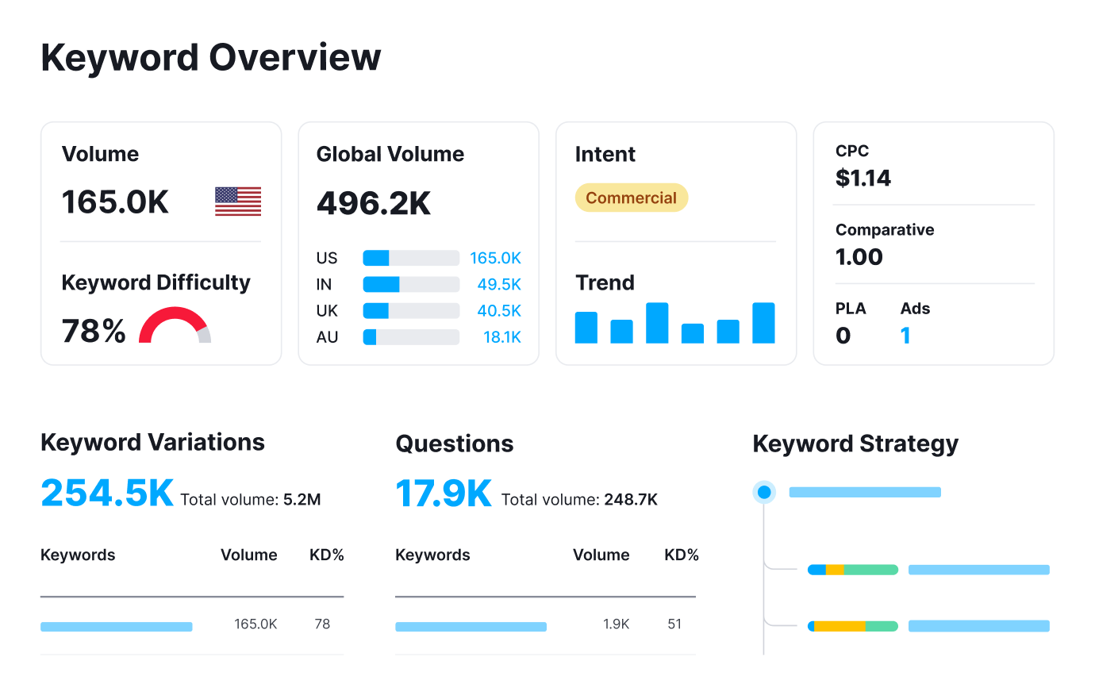Open the Keyword Variations section
The image size is (1095, 695).
pos(152,442)
